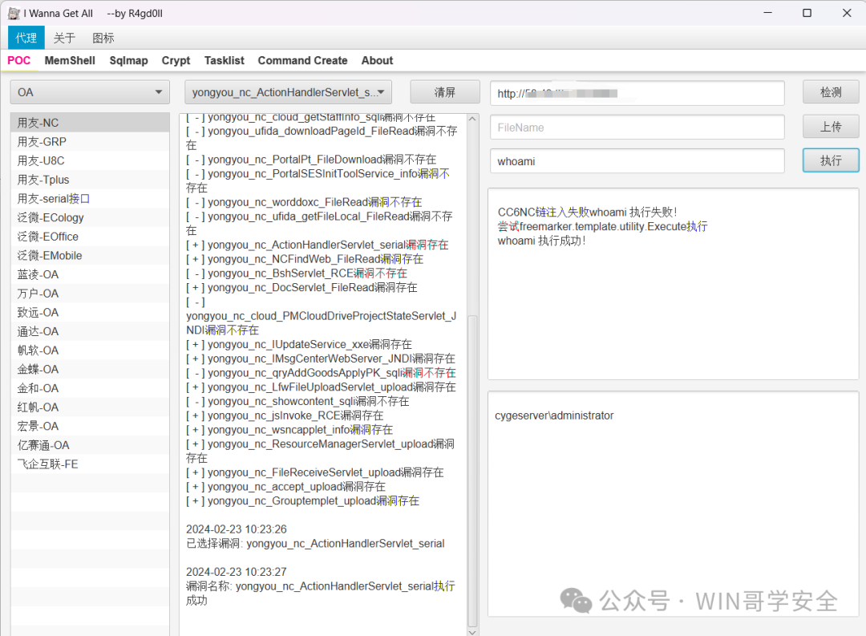This screenshot has height=636, width=866.
Task: Click the yongyou_nc_PortalPt_FileDownload log line
Action: click(311, 160)
